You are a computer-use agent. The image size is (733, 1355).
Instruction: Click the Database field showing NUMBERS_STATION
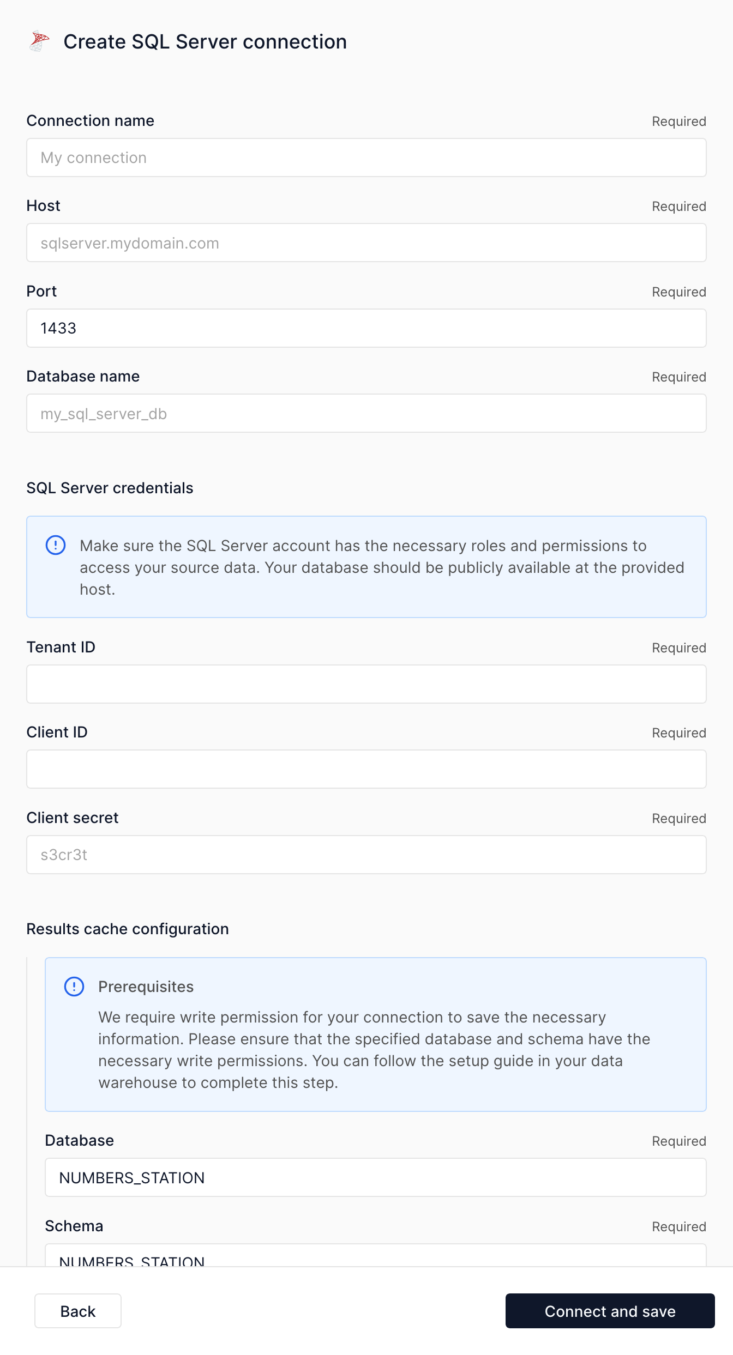(375, 1177)
